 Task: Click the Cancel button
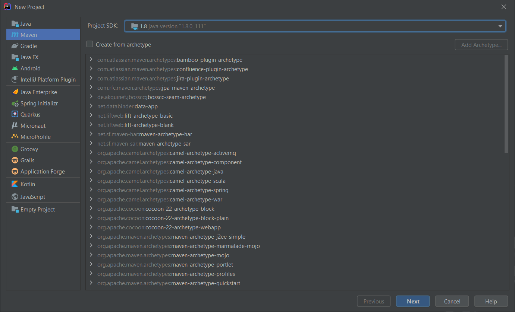click(452, 302)
